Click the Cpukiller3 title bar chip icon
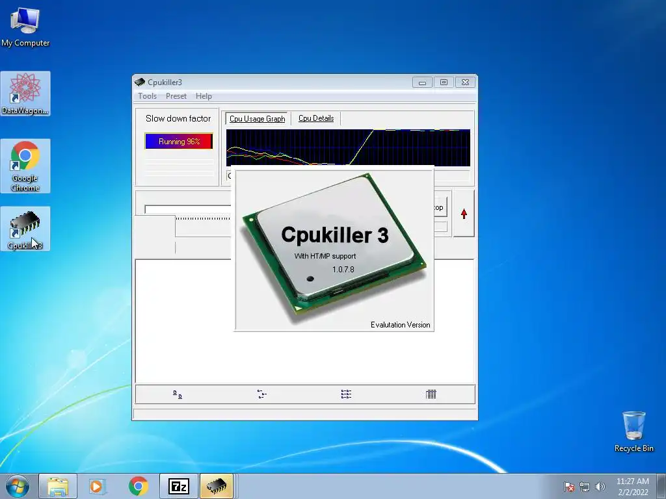Screen dimensions: 666x499 click(140, 82)
